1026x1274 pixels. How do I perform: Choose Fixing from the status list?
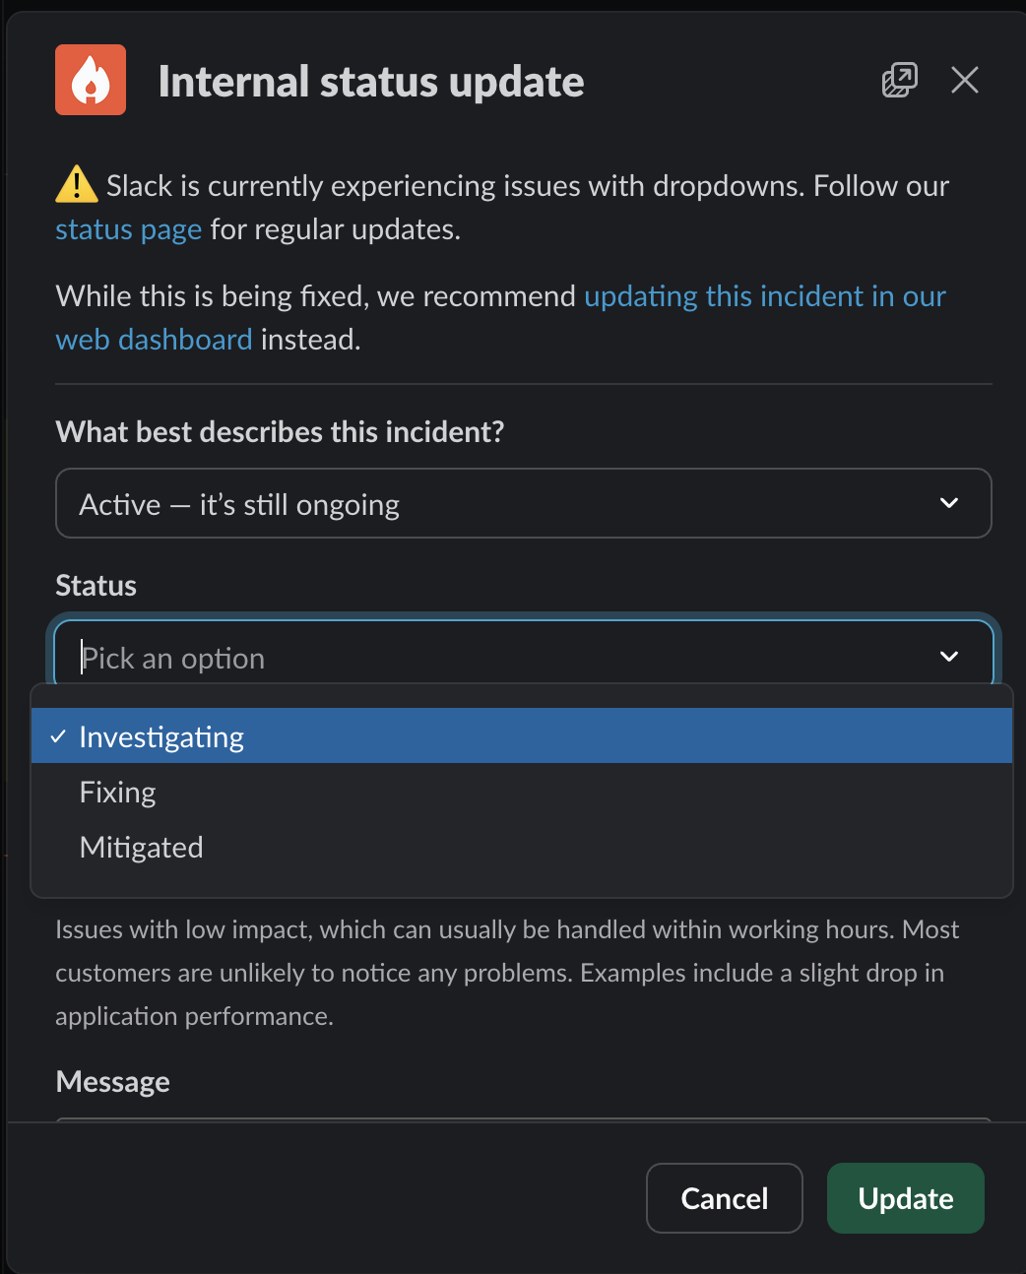coord(118,793)
